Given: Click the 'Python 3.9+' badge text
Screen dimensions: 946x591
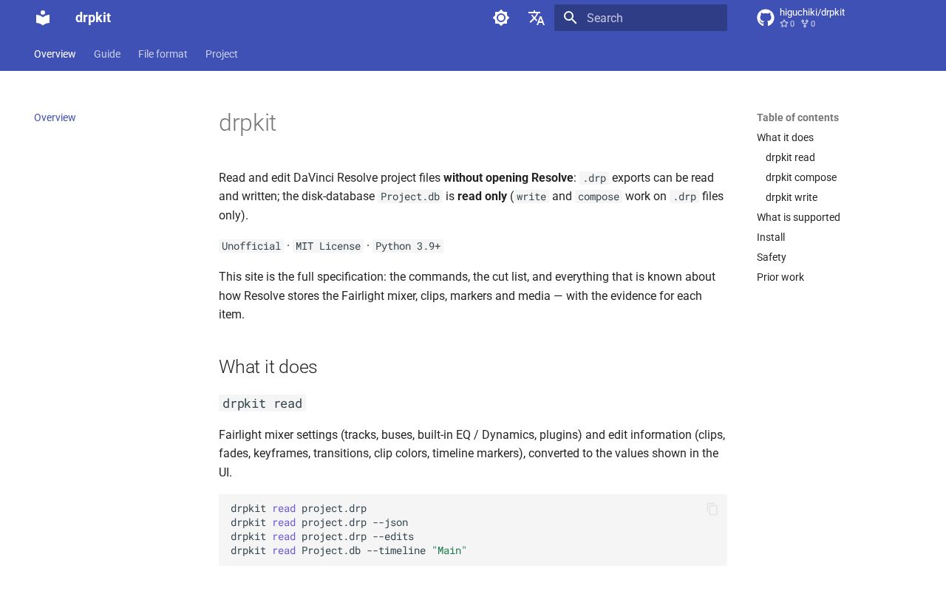Looking at the screenshot, I should tap(408, 246).
